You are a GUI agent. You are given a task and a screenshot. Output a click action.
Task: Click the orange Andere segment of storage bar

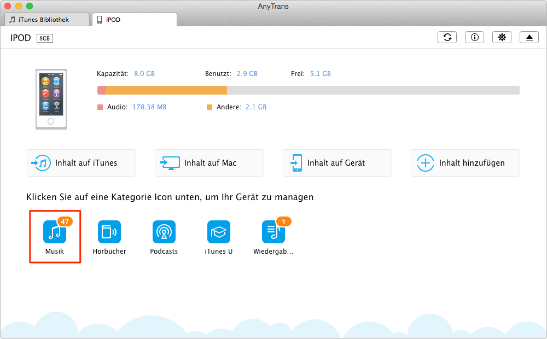166,90
